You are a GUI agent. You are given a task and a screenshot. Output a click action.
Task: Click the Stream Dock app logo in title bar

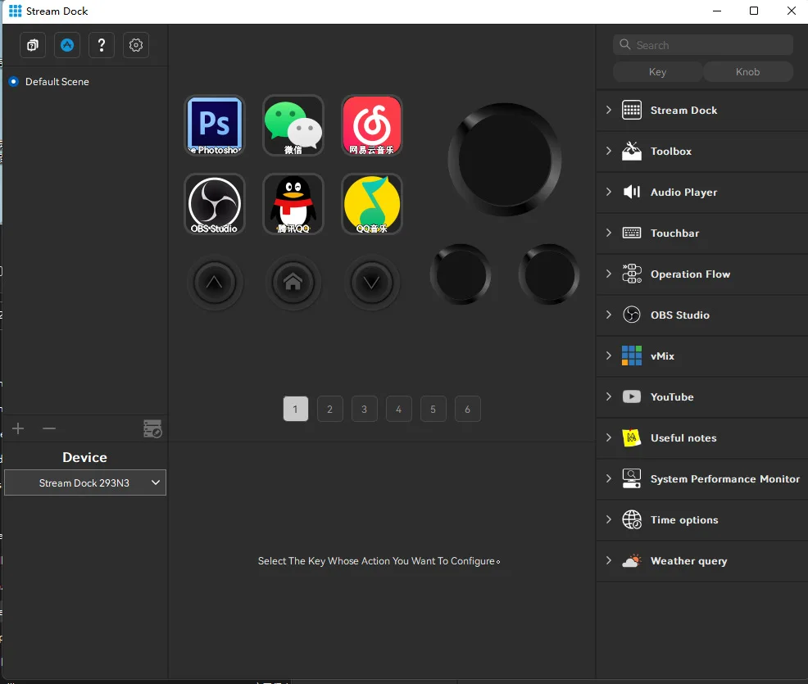pos(16,11)
